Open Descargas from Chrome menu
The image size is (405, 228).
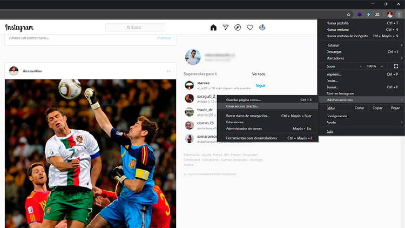[x=361, y=52]
